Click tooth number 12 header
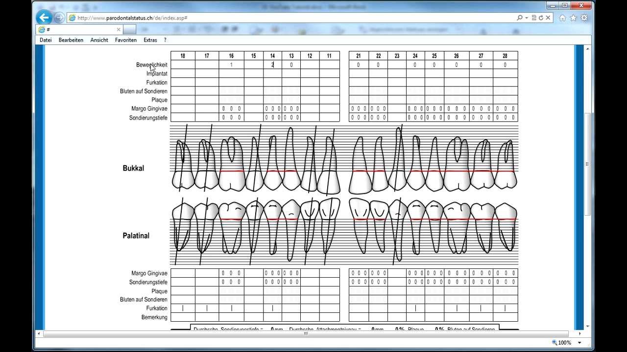627x352 pixels. 310,56
